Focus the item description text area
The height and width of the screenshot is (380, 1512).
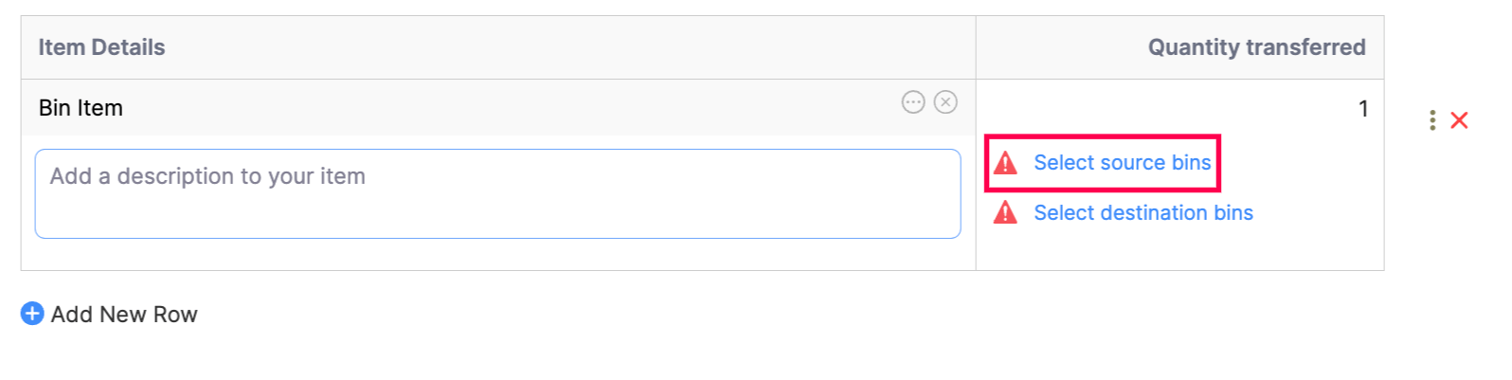coord(497,193)
